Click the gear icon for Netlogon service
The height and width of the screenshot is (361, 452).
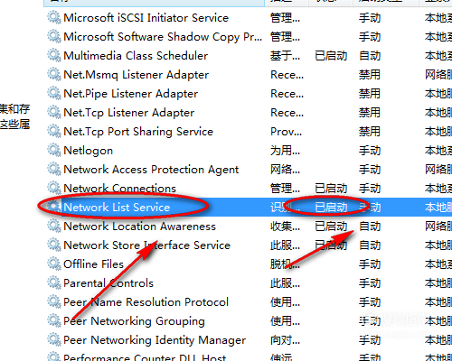(x=54, y=150)
